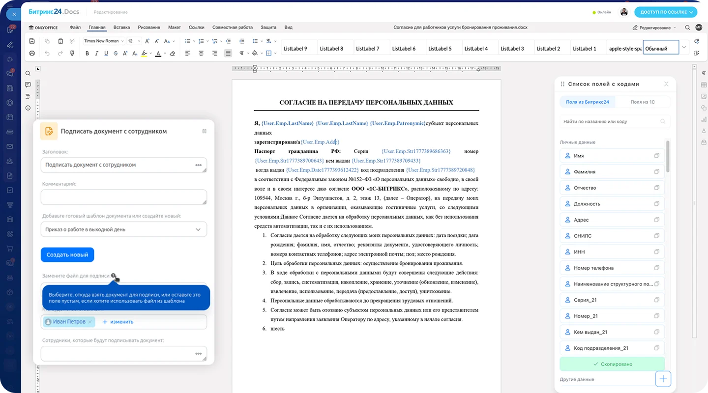The image size is (708, 393).
Task: Click the 'ИНН' field item
Action: (612, 252)
